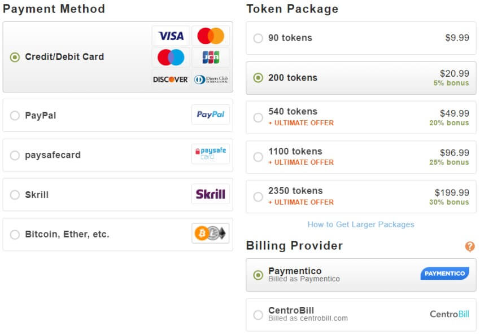
Task: Click the 1100 tokens package label
Action: click(x=295, y=151)
